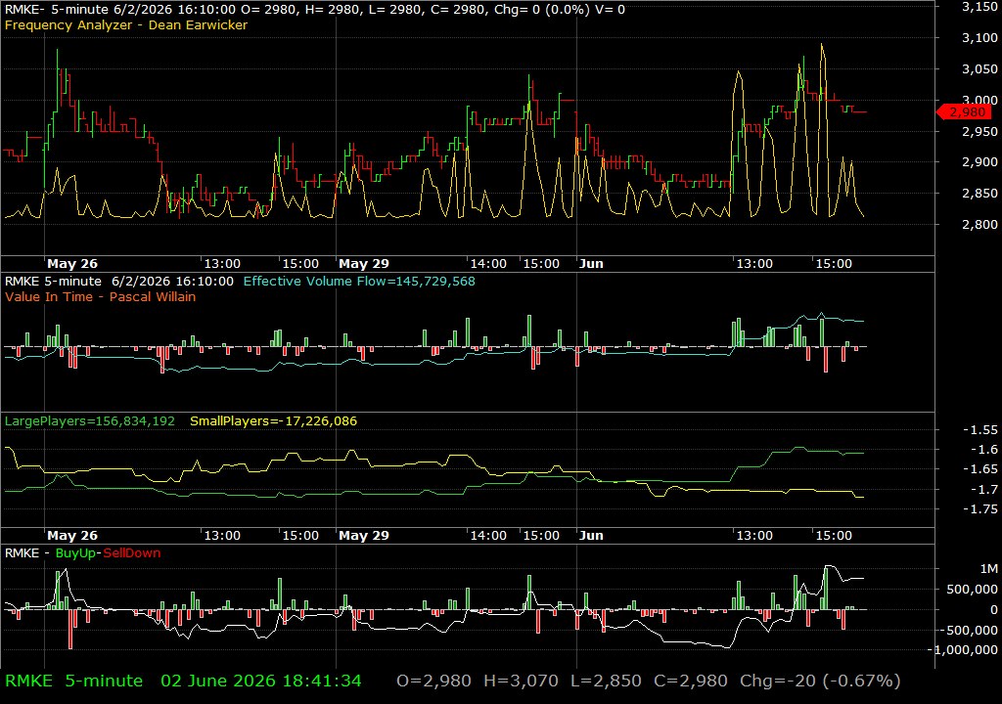The image size is (1002, 704).
Task: Select May 29 on the LargePlayers pane time axis
Action: [364, 536]
